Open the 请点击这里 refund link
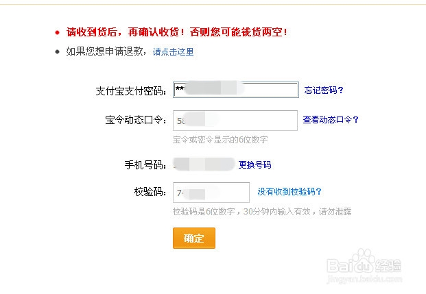Viewport: 426px width, 294px height. 173,52
